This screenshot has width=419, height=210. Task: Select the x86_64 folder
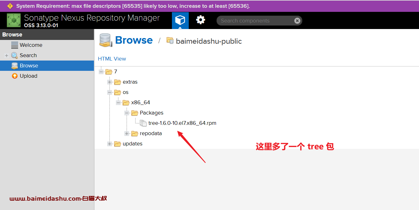coord(141,102)
